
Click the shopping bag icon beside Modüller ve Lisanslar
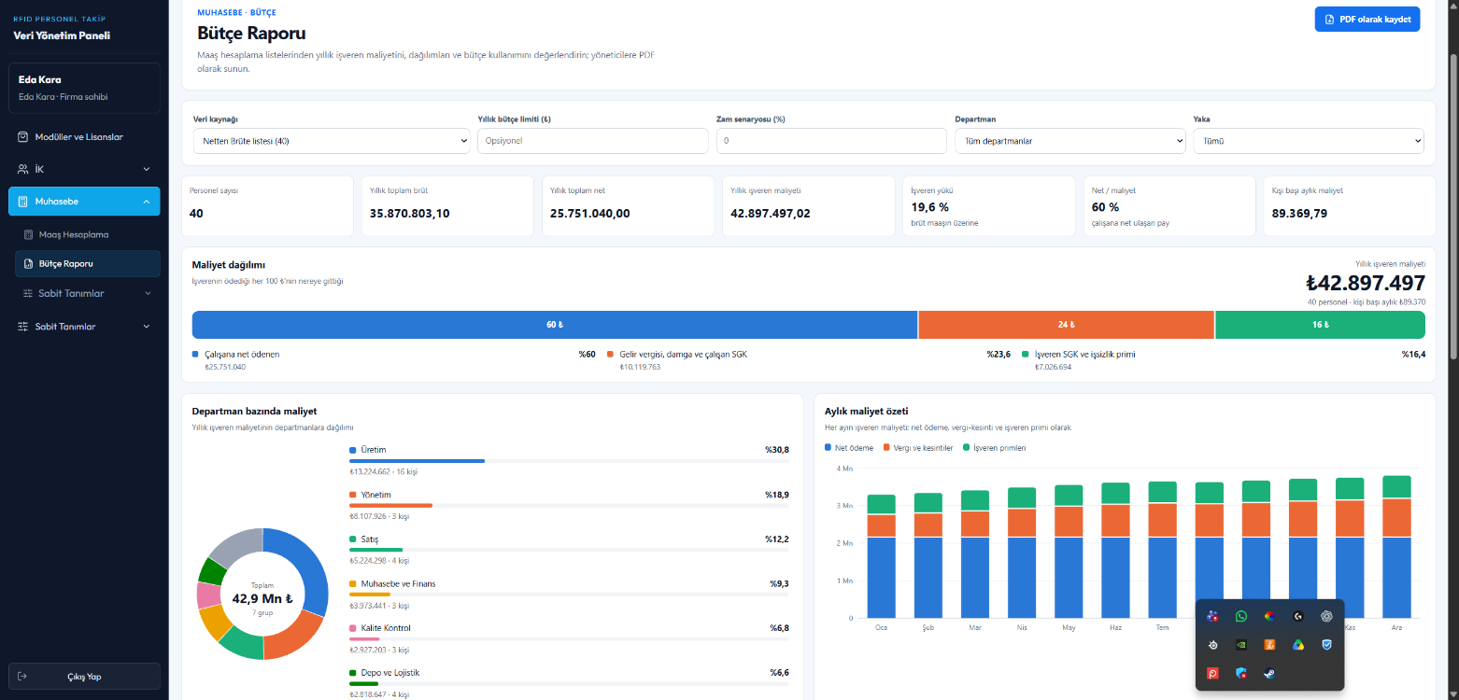(x=23, y=137)
